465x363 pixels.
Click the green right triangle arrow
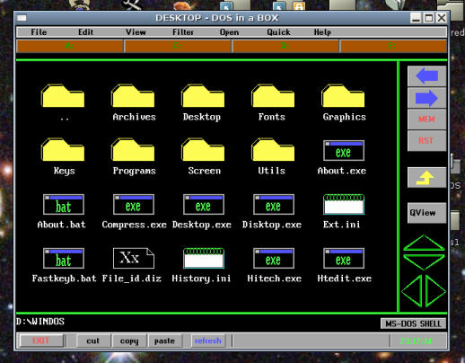[434, 291]
